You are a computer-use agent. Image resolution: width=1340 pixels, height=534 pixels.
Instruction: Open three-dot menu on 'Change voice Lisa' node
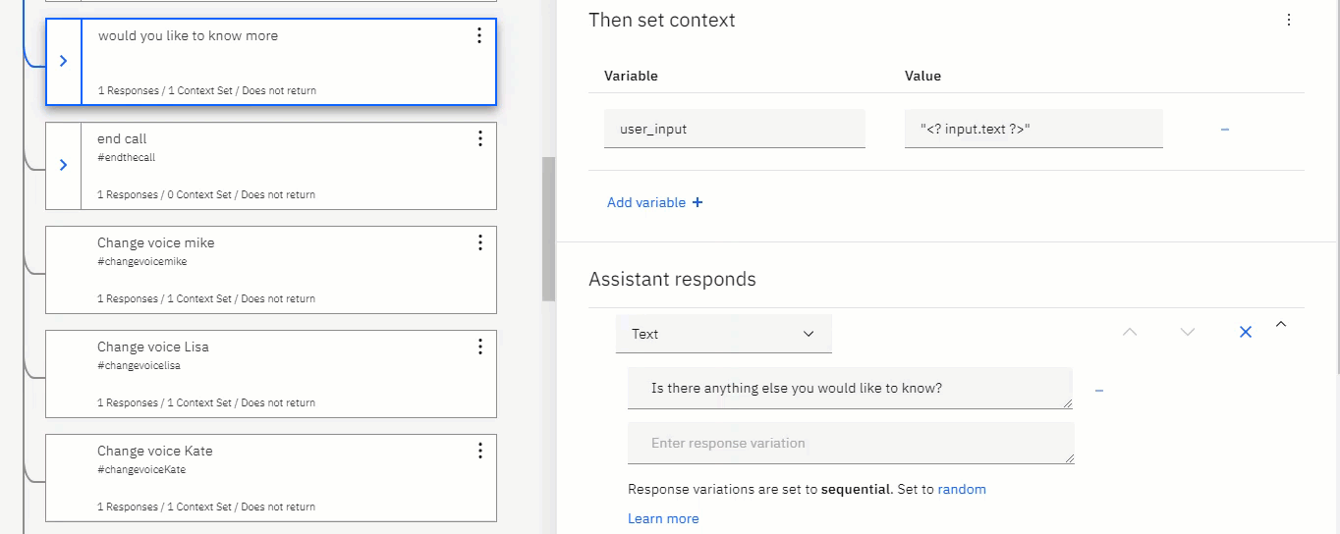[x=479, y=347]
